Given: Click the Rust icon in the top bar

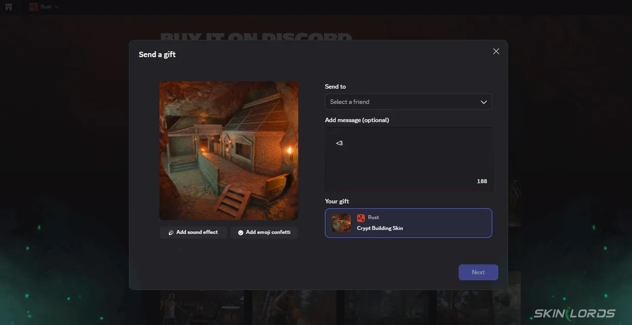Looking at the screenshot, I should (33, 7).
